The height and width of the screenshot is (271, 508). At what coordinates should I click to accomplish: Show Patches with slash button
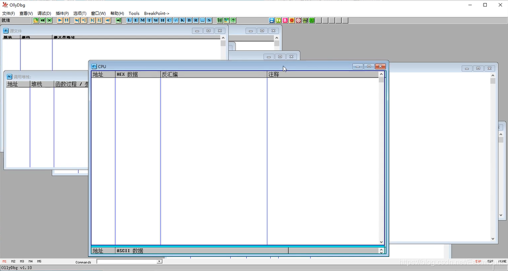pyautogui.click(x=176, y=20)
